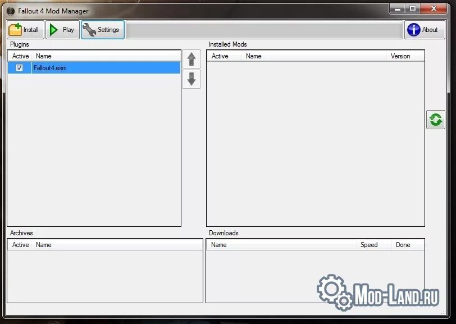Open the About info button

tap(425, 30)
